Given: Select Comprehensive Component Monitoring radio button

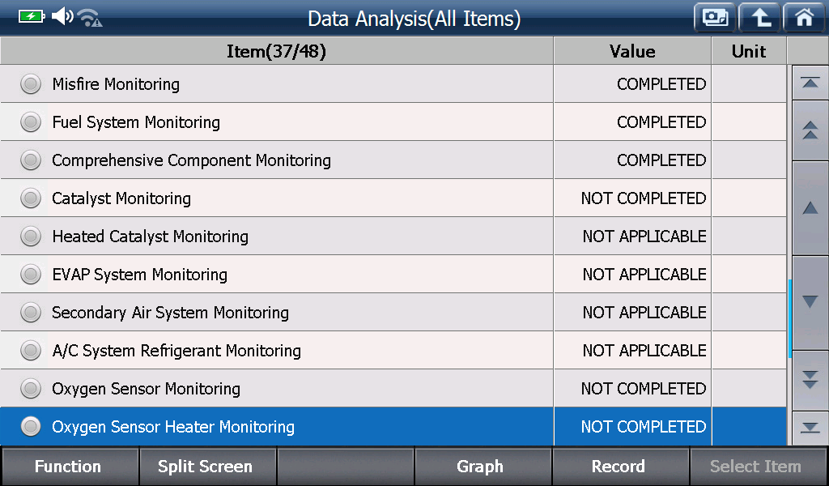Looking at the screenshot, I should click(31, 160).
